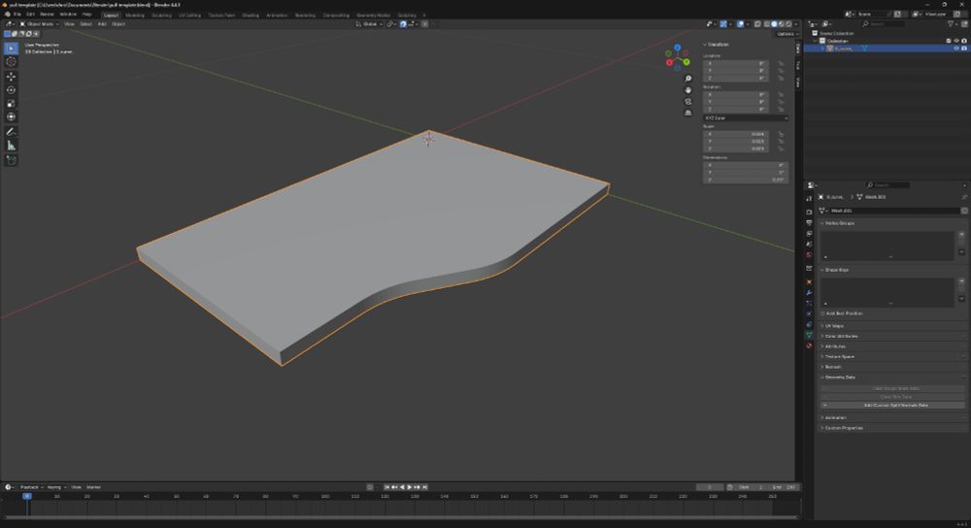The width and height of the screenshot is (971, 528).
Task: Collapse Collection in the outliner
Action: [x=816, y=41]
